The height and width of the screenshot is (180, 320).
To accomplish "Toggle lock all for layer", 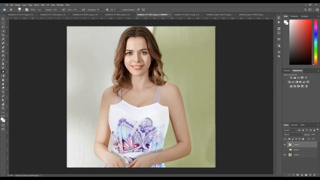I will [303, 139].
